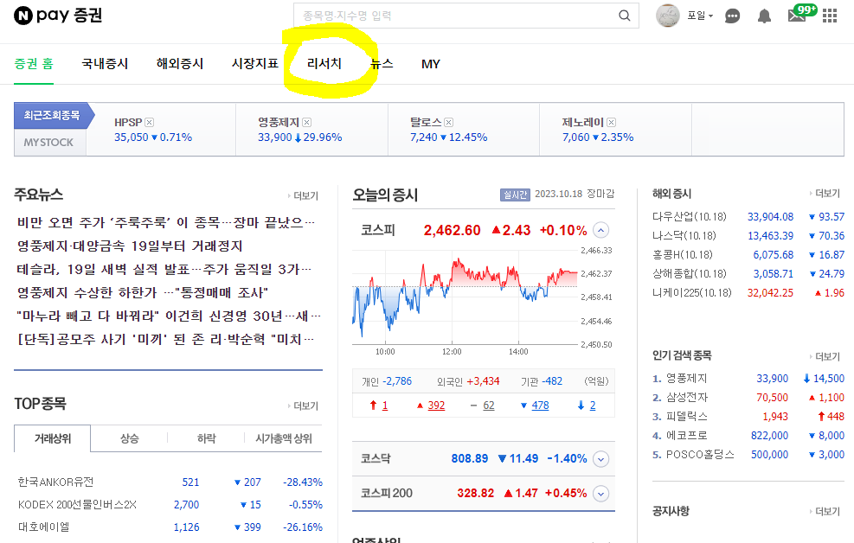
Task: Remove 제노레이 from recent stocks
Action: pos(611,123)
